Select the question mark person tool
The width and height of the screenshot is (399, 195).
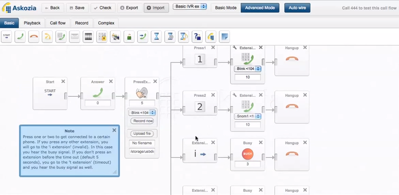197,37
